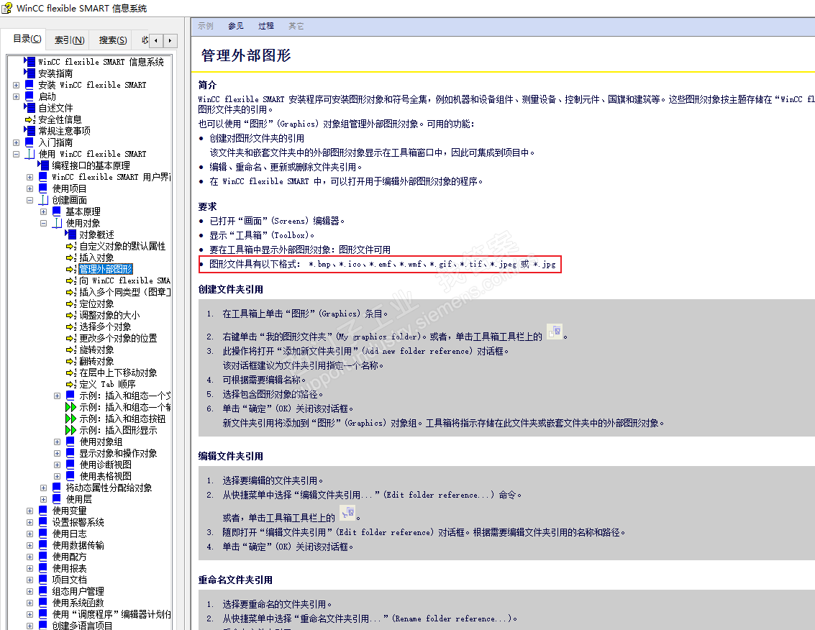Expand the 安装 WinCC flexible SMART node
Viewport: 815px width, 630px height.
click(16, 85)
